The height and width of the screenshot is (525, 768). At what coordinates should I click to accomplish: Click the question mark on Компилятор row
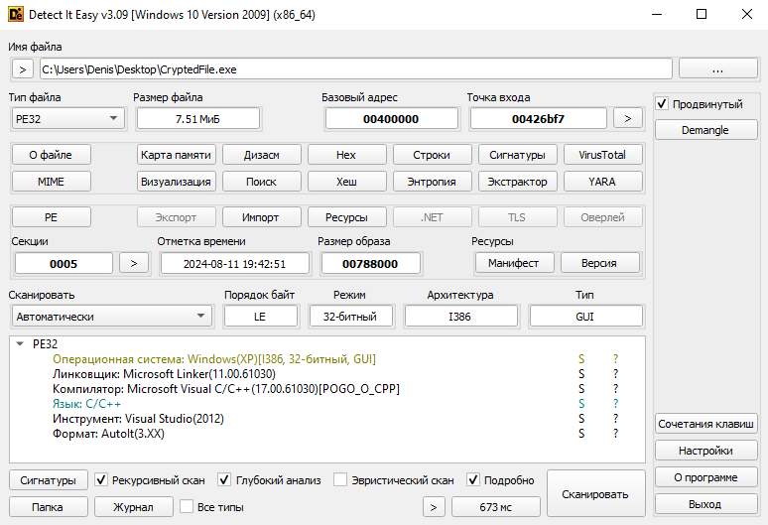(x=615, y=389)
